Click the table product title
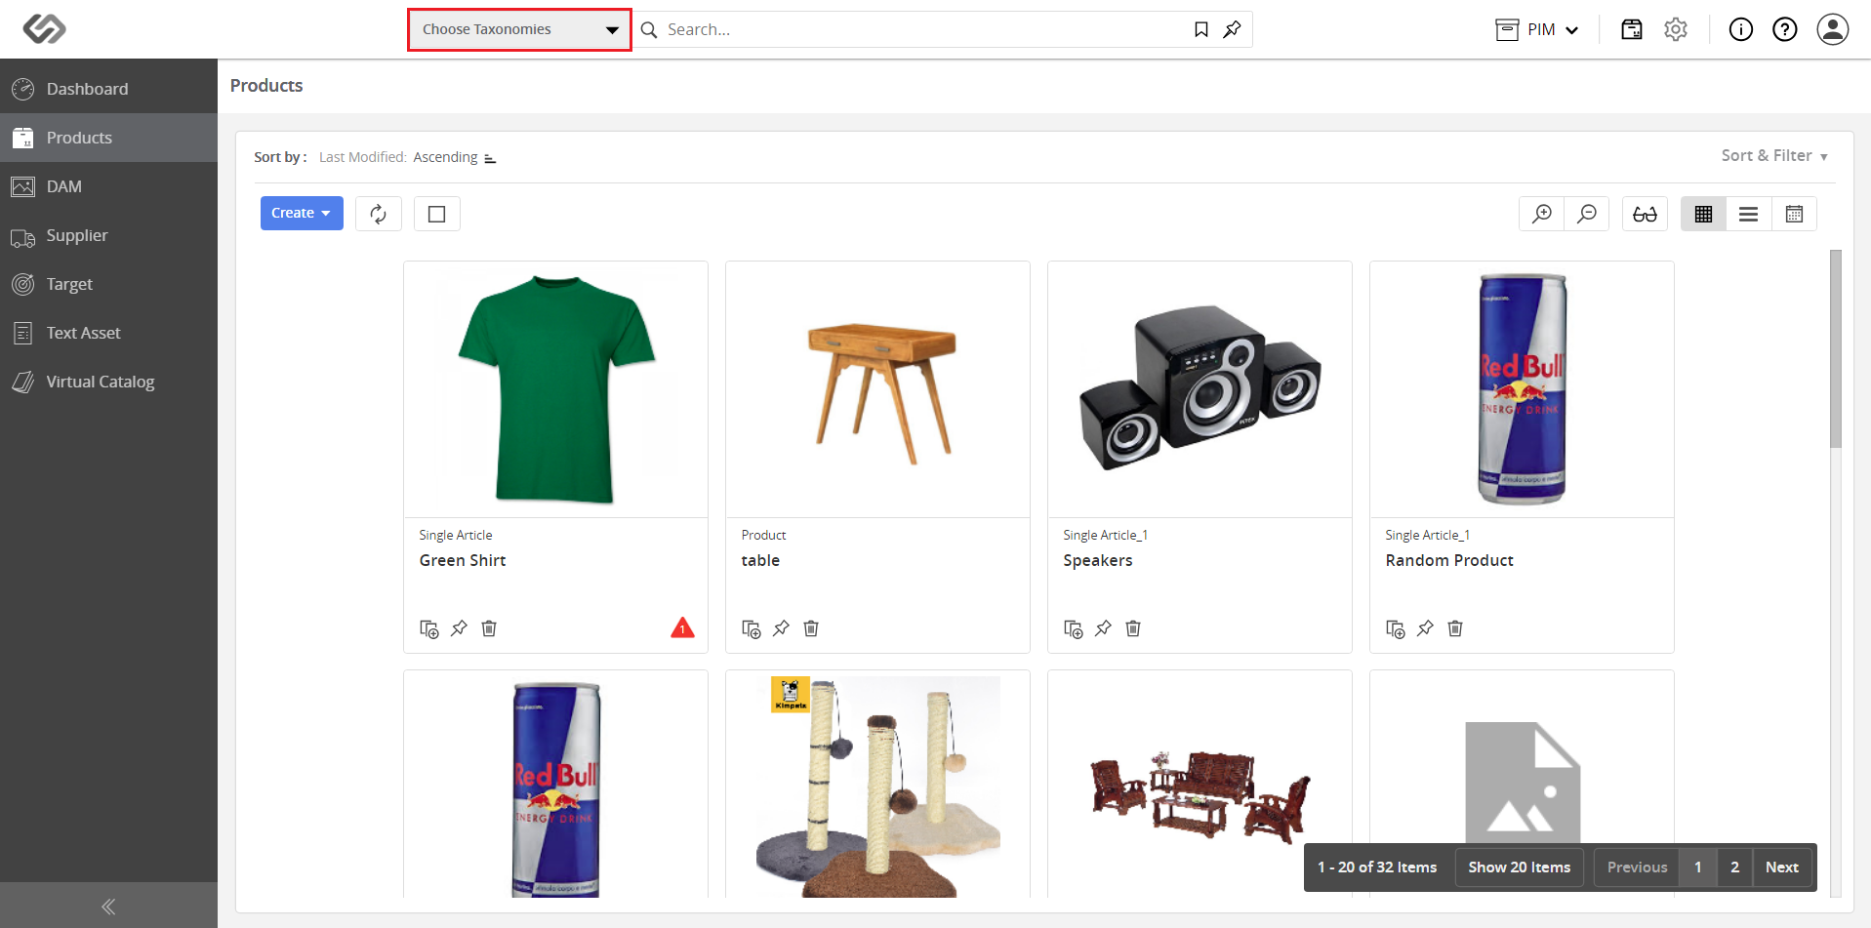 click(760, 560)
